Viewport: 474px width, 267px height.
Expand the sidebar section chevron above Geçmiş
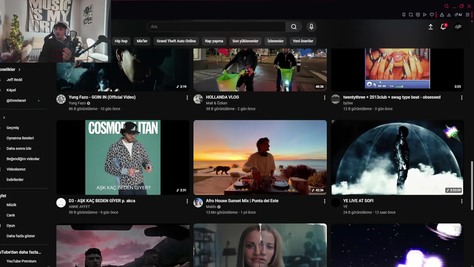4,118
